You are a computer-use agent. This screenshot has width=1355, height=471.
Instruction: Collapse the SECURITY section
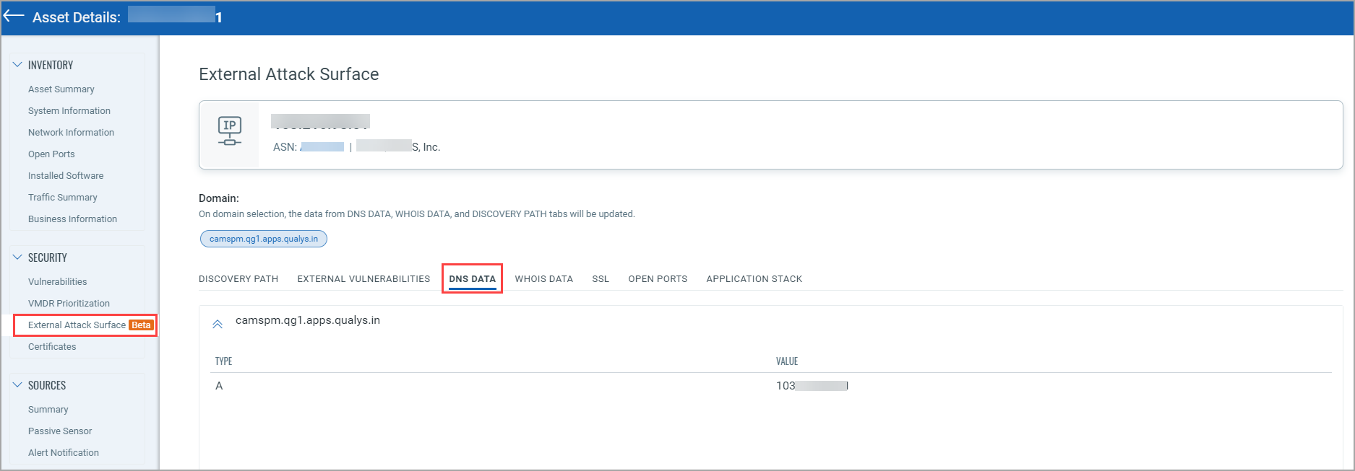click(17, 257)
